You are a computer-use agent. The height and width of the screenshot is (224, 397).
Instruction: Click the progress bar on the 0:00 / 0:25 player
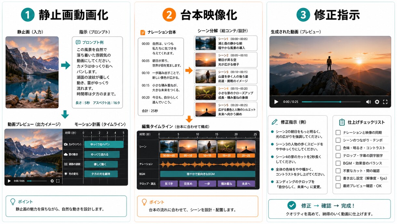[x=332, y=102]
